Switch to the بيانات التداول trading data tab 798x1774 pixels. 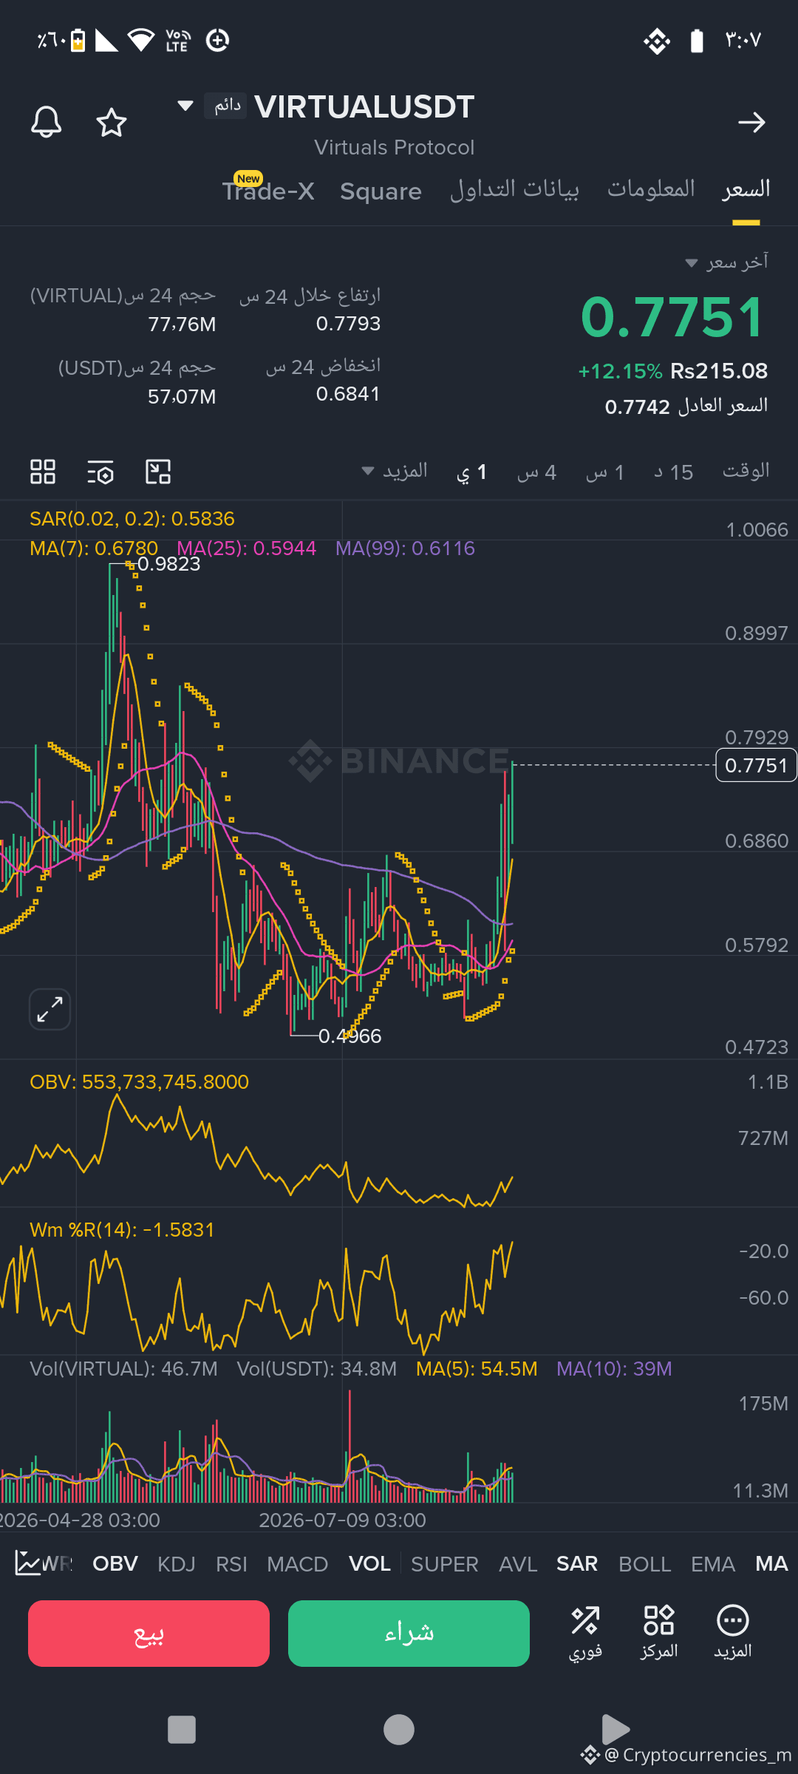[x=514, y=190]
